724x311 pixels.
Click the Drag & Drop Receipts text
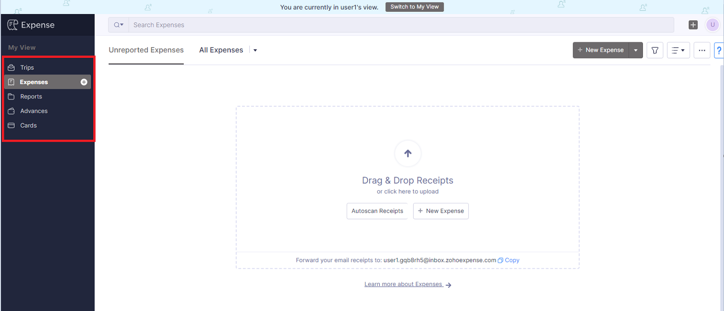[408, 180]
